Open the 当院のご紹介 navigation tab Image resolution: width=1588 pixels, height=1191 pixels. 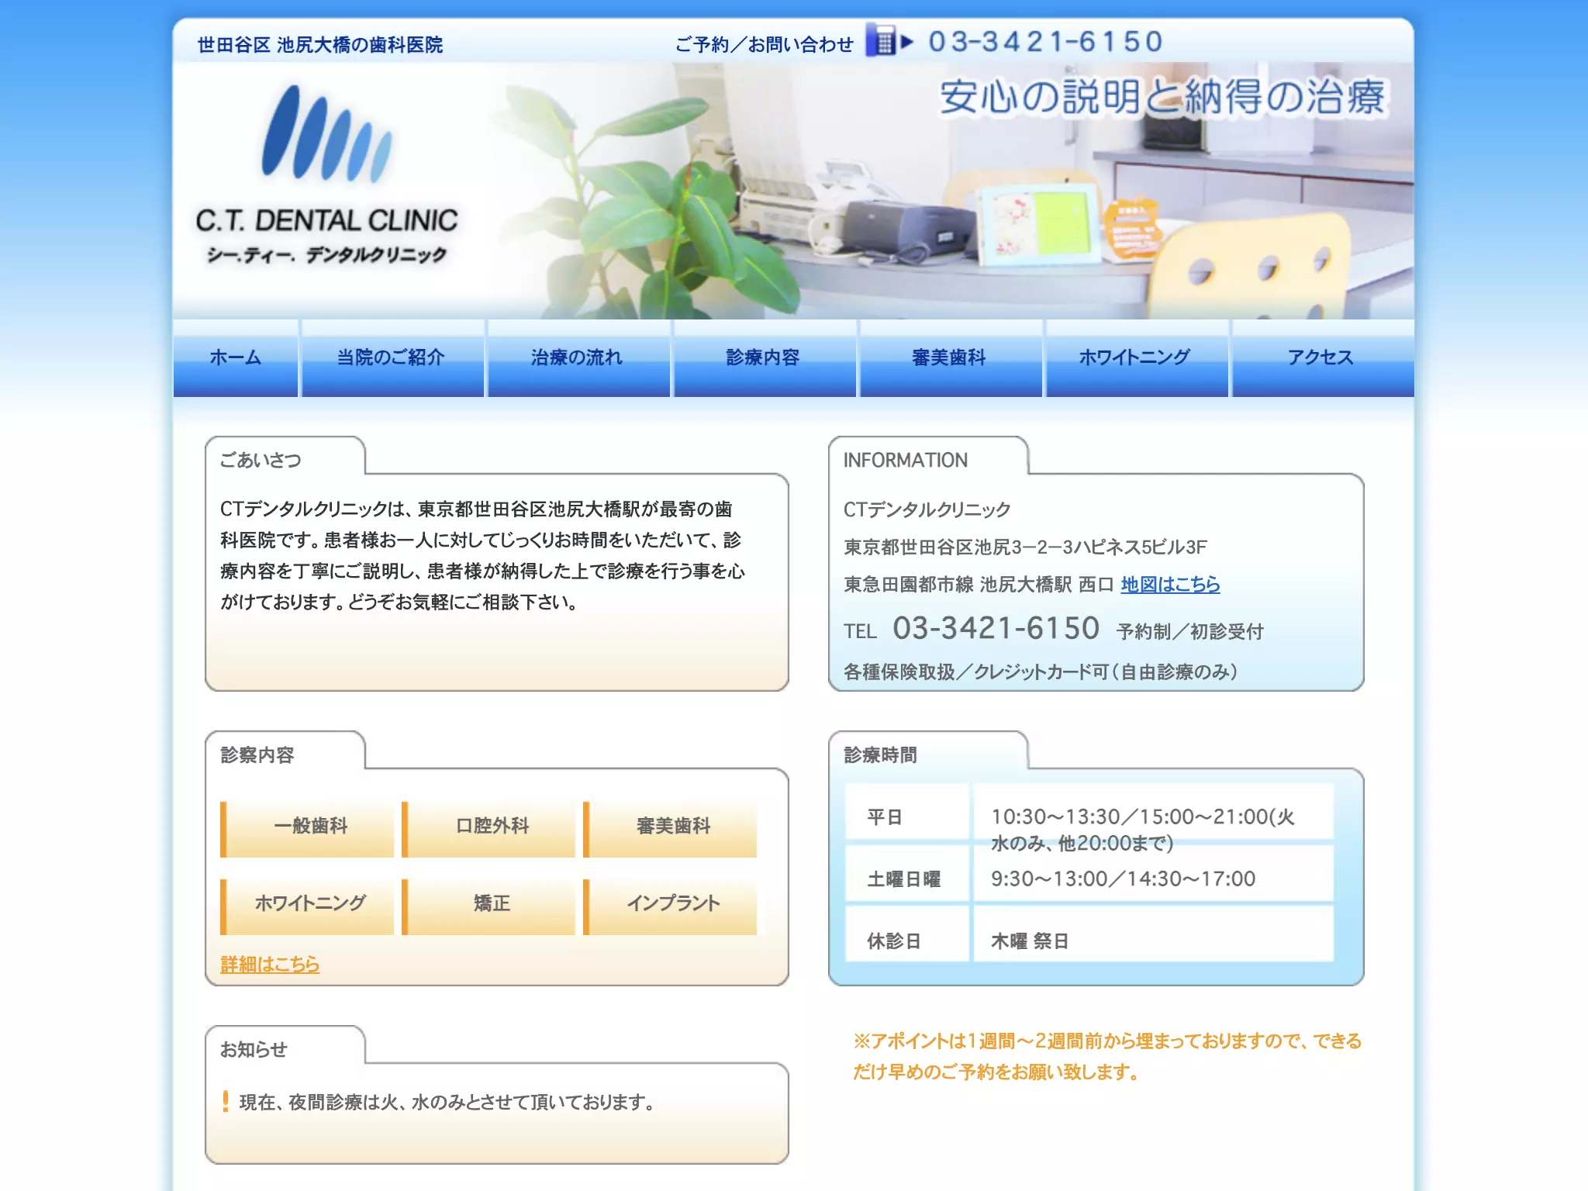tap(392, 358)
